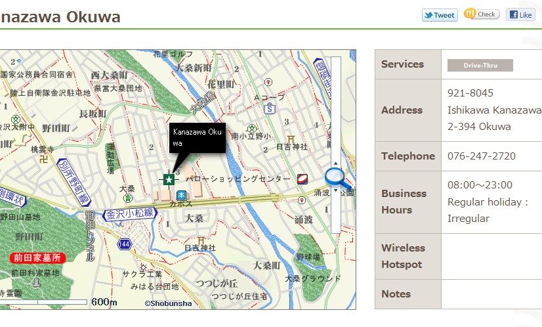The width and height of the screenshot is (542, 327).
Task: Click the 前田家墓所 red label
Action: click(x=37, y=258)
